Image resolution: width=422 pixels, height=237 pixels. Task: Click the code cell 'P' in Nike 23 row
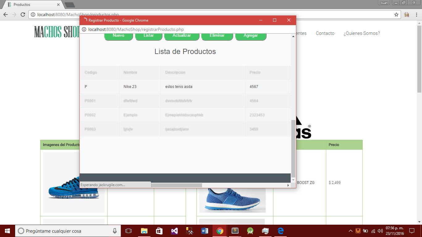(99, 87)
